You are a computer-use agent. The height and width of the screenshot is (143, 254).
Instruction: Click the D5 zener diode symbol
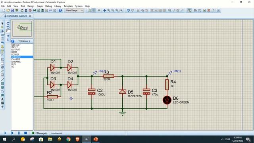pyautogui.click(x=123, y=92)
